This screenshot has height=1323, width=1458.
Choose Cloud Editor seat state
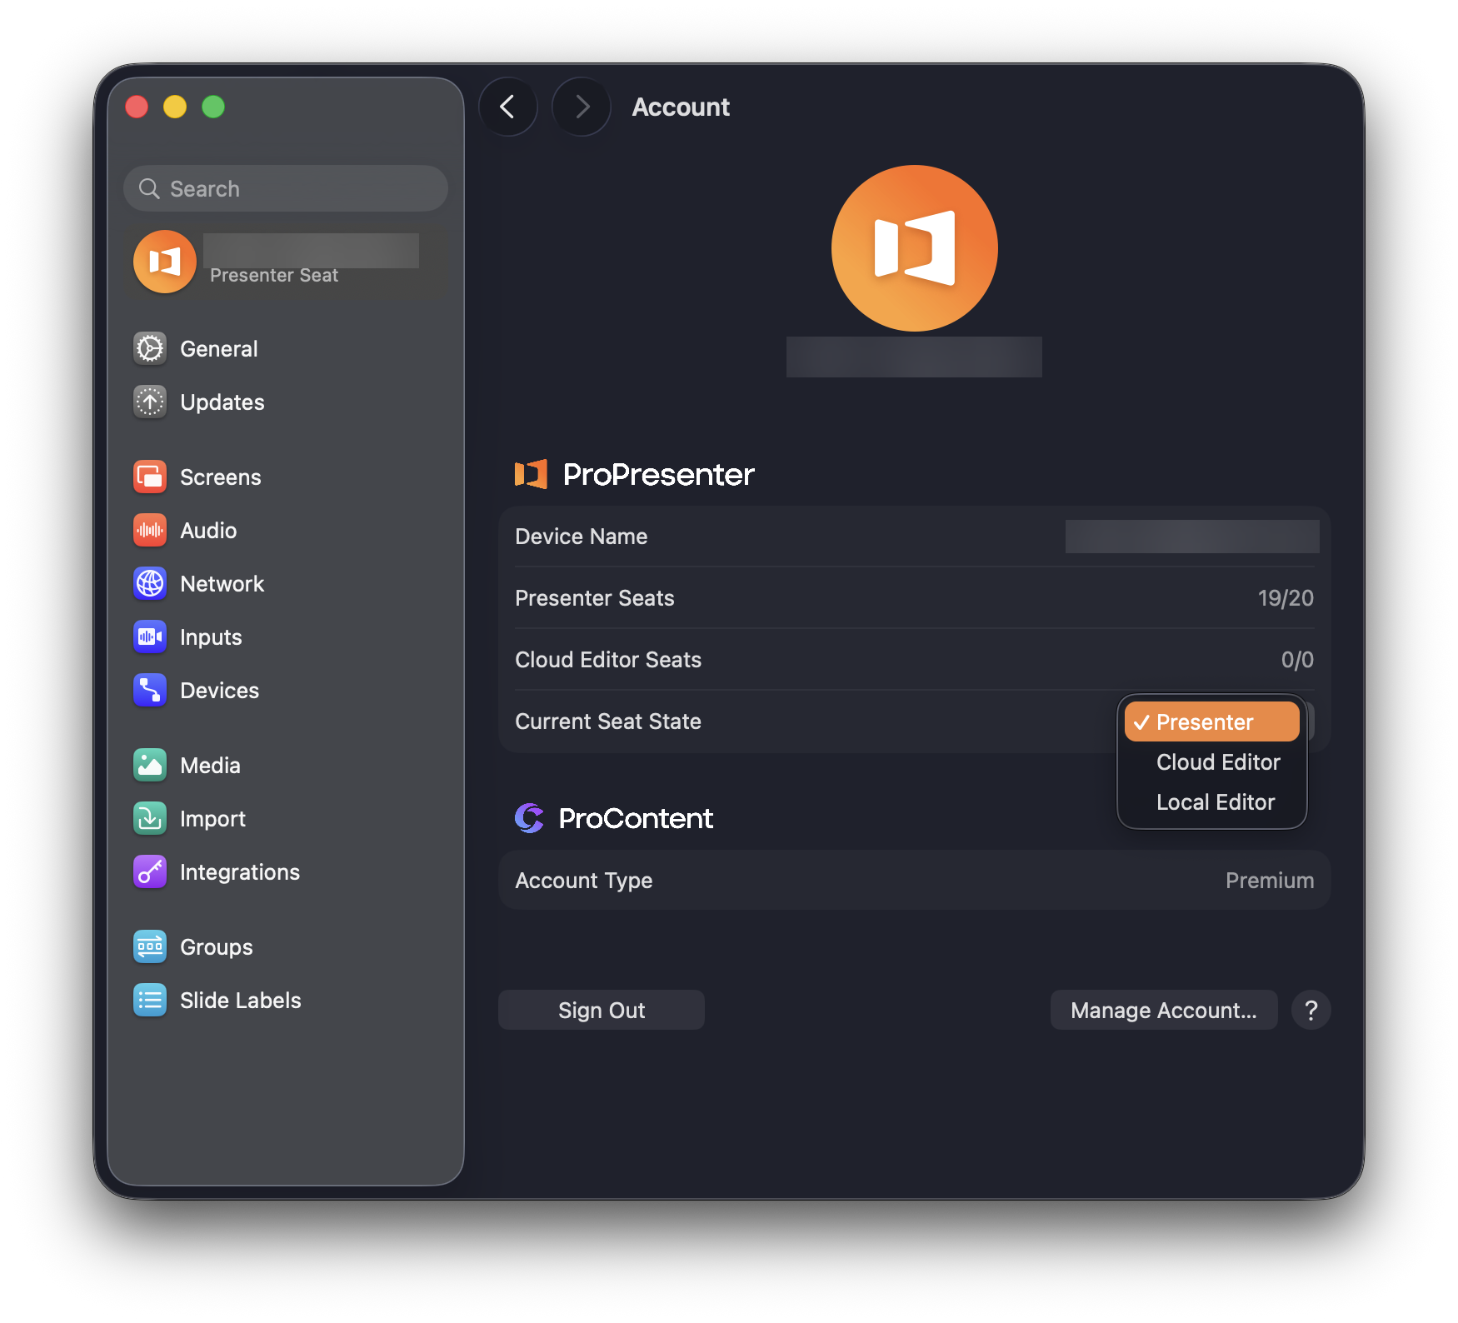1211,762
